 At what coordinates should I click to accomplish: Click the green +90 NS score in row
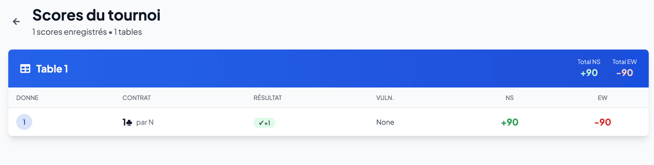(510, 122)
